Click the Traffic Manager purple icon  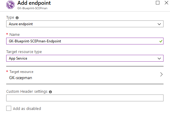(10, 5)
